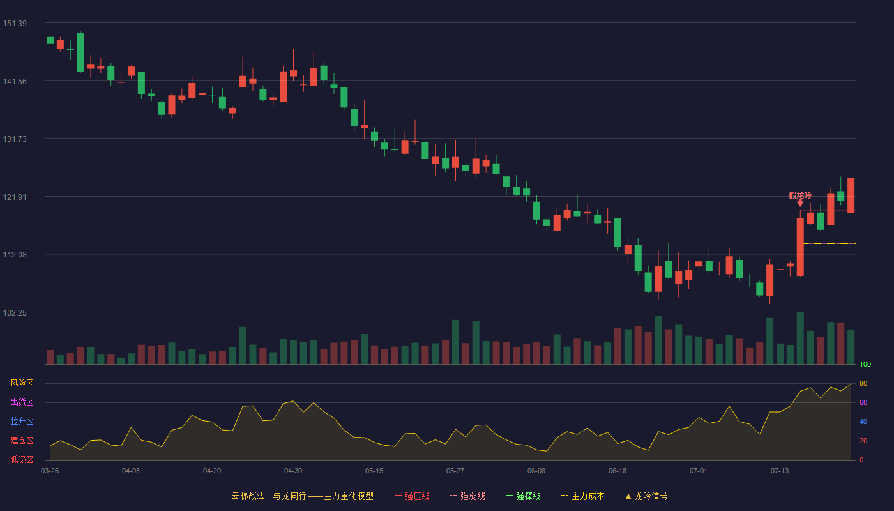The image size is (894, 511).
Task: Click the 低吸区 zone label
Action: (x=22, y=459)
